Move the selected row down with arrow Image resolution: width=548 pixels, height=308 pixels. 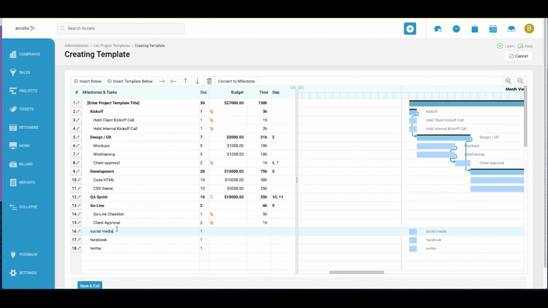(197, 81)
